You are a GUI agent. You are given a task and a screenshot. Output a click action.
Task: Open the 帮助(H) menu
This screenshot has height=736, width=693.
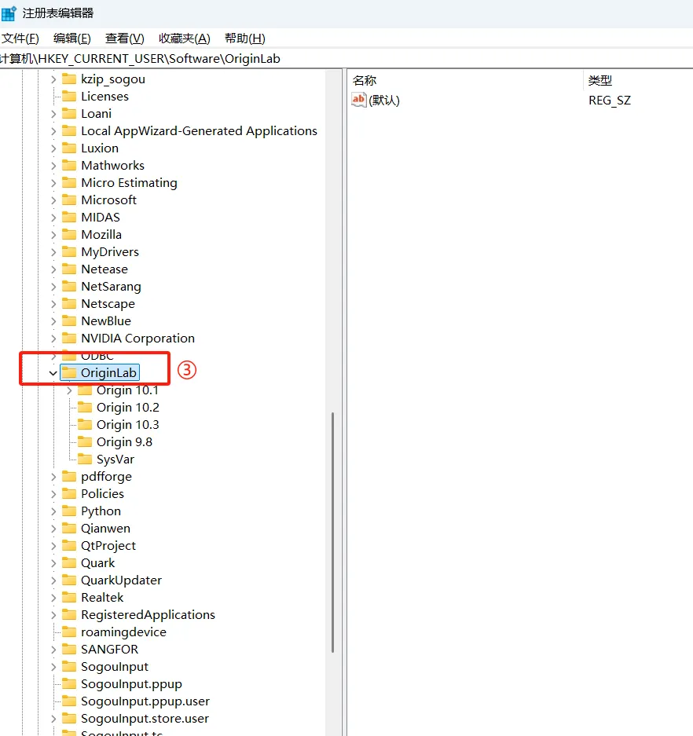[x=244, y=38]
